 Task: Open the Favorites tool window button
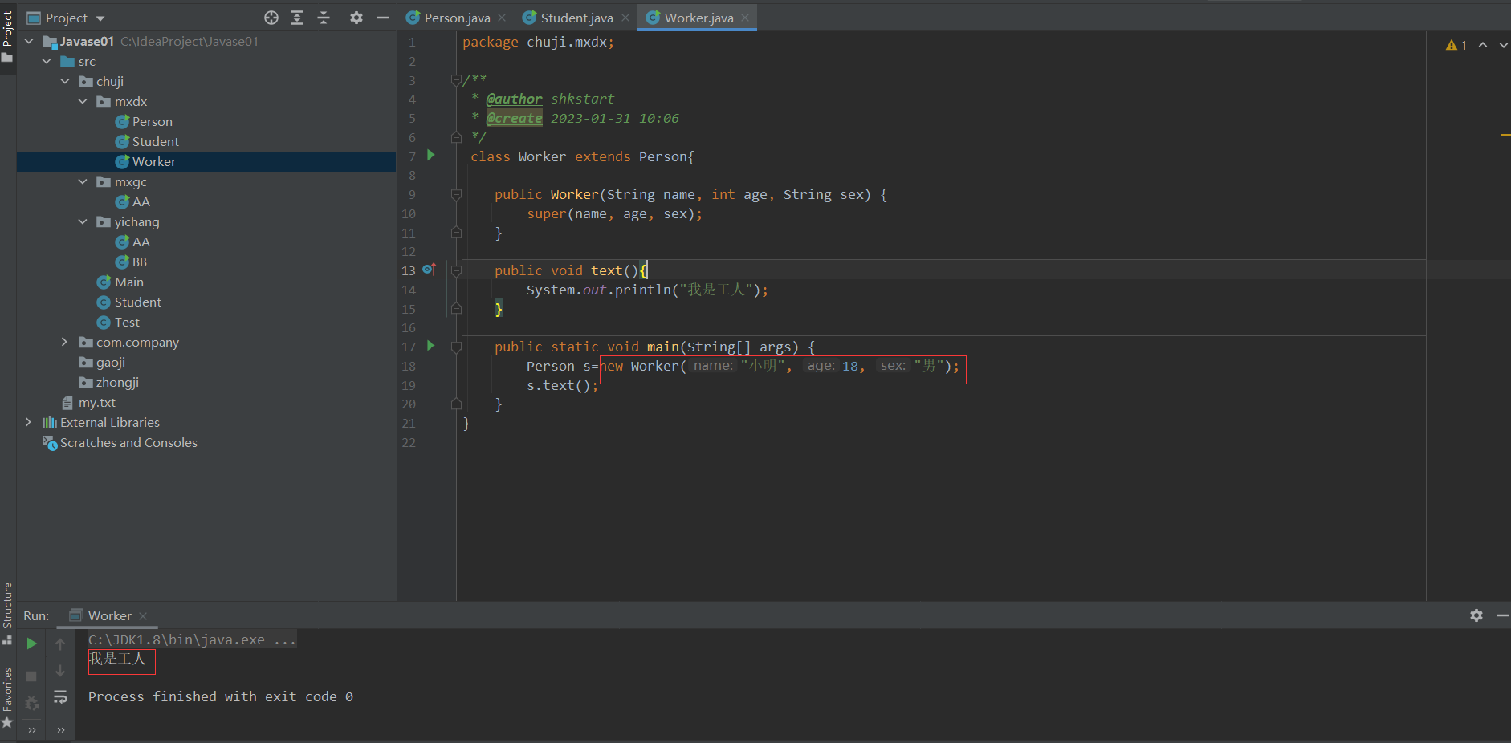[x=7, y=697]
